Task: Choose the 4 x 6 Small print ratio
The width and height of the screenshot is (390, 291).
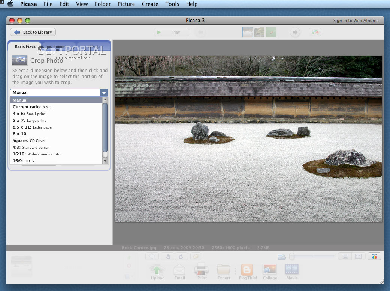Action: coord(29,114)
